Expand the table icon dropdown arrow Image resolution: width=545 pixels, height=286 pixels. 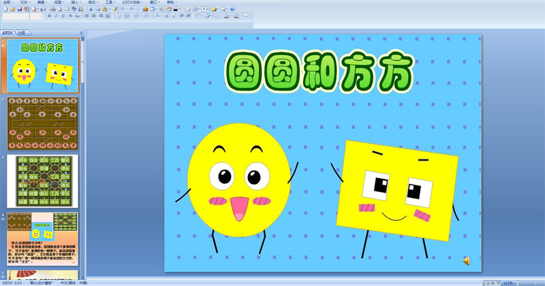[157, 10]
